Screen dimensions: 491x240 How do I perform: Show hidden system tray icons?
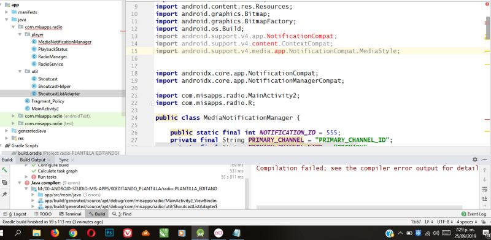pos(400,233)
